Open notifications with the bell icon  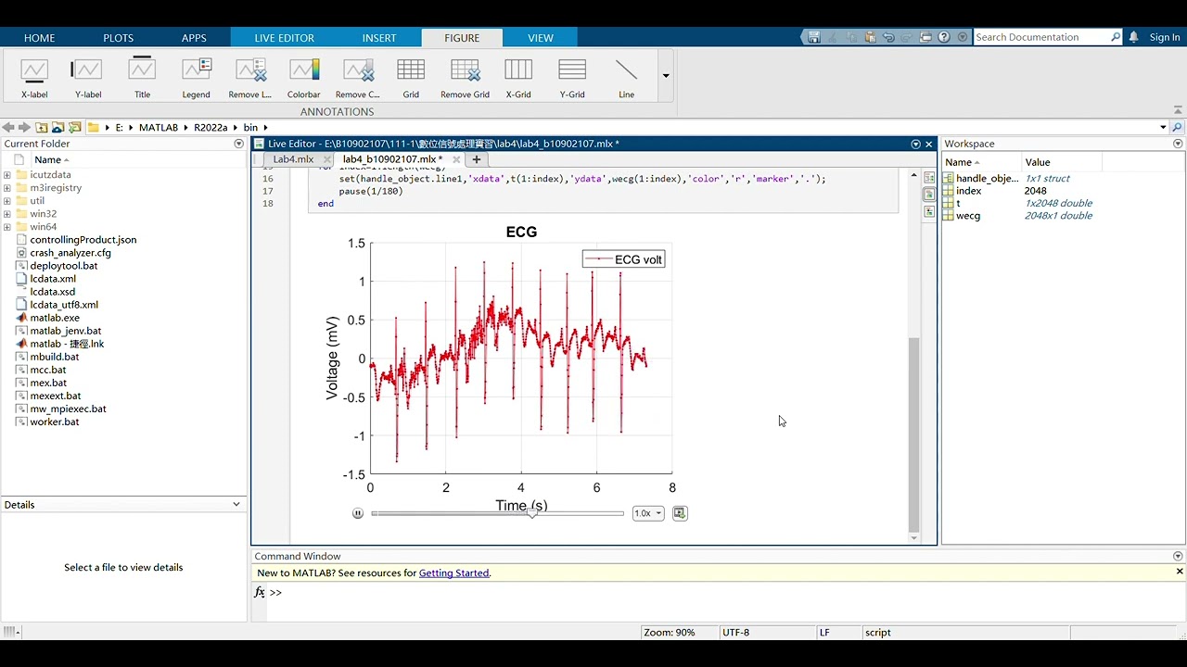point(1133,37)
